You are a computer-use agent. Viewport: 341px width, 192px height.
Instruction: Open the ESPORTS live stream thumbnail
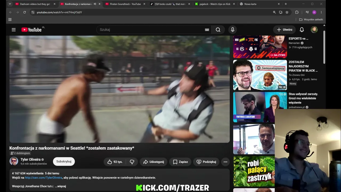click(x=260, y=47)
